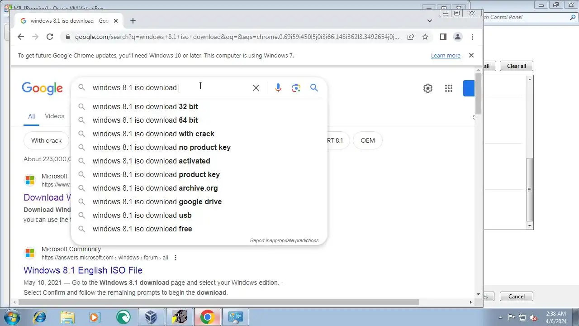Select suggestion 'windows 8.1 iso download 32 bit'
Screen dimensions: 579x326
click(199, 106)
